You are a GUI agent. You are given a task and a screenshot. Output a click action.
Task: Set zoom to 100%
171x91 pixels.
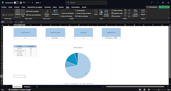101,12
